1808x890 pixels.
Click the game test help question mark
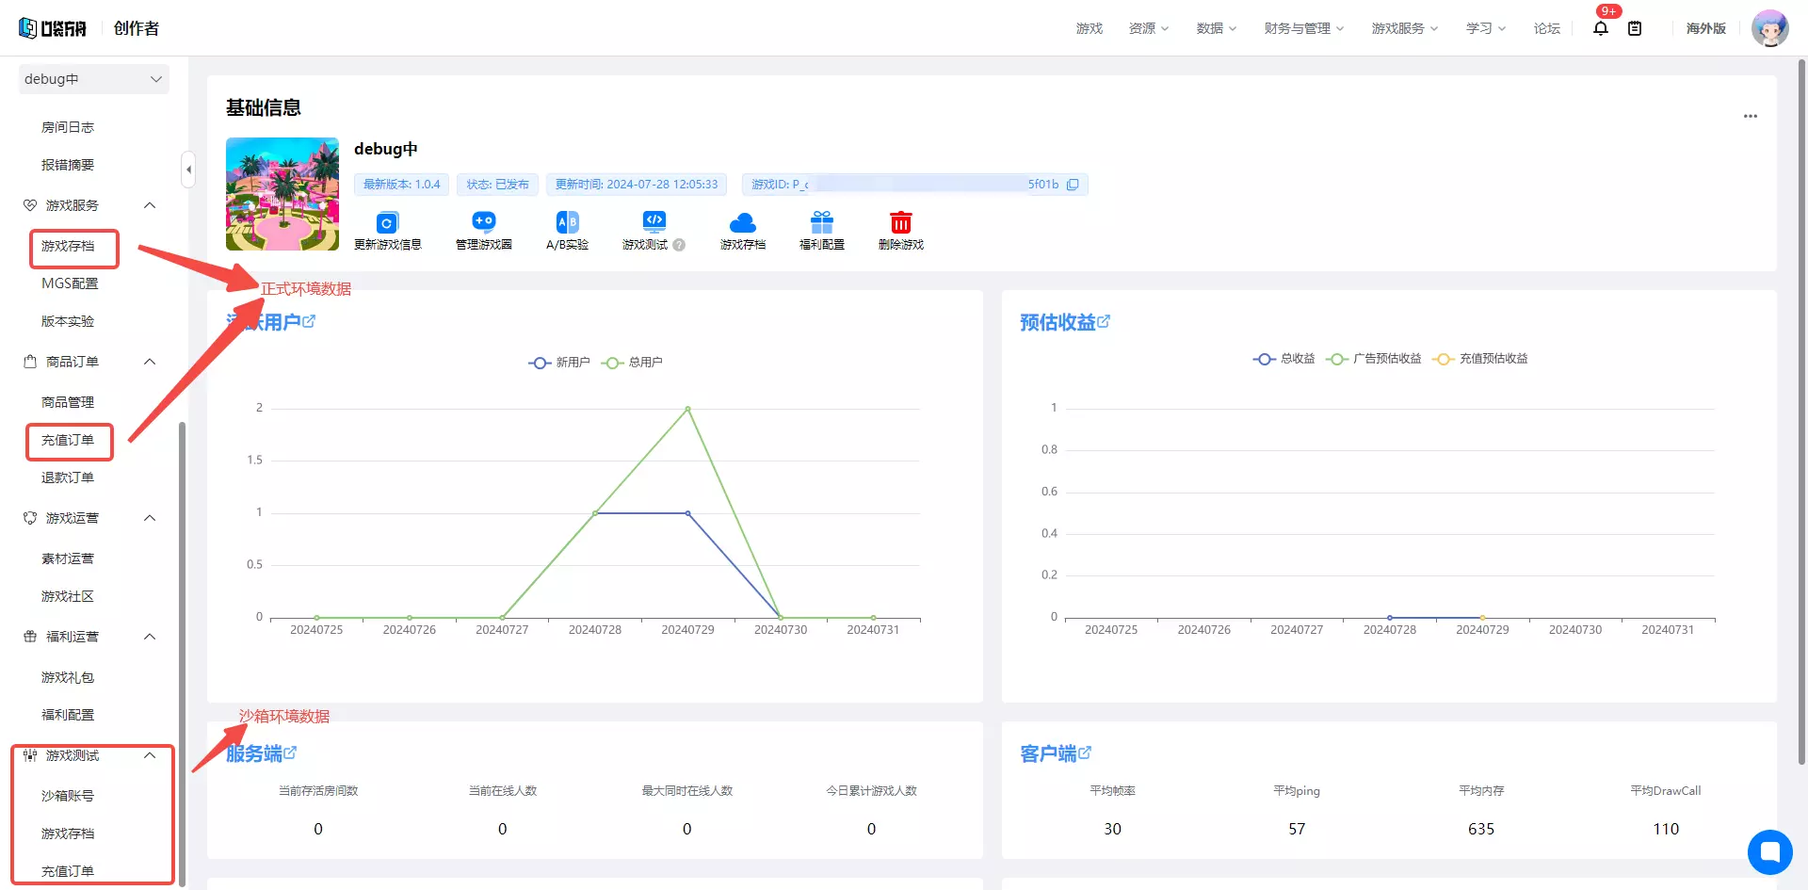click(x=680, y=245)
